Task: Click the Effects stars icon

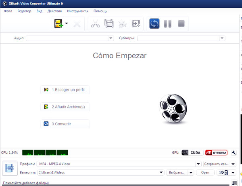Action: [123, 24]
